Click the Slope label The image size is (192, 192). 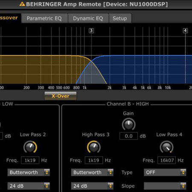128,186
